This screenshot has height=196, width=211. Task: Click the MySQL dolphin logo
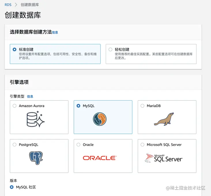coord(99,119)
